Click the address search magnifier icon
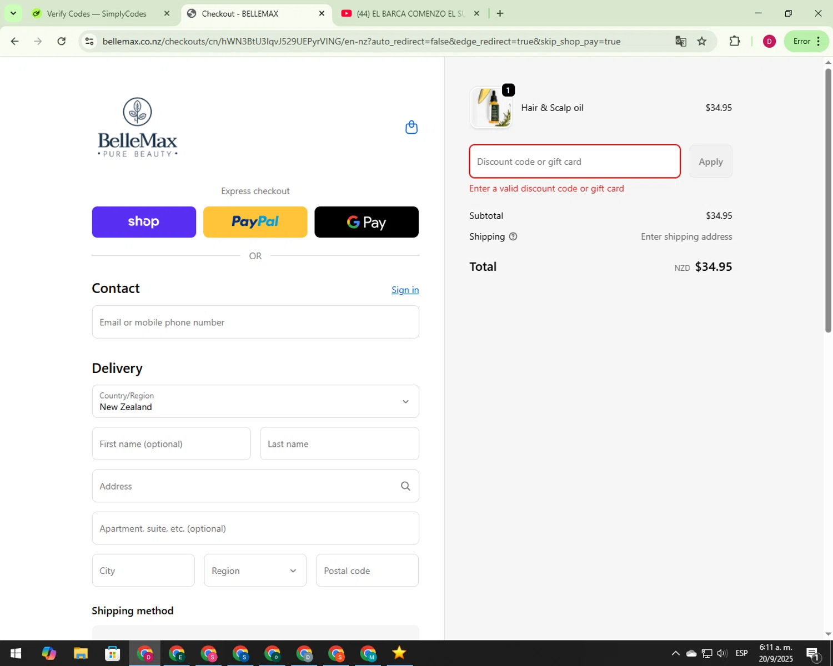 coord(405,486)
